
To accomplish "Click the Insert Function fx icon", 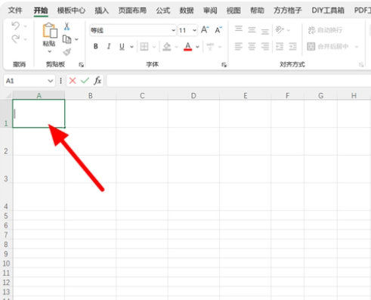I will pos(97,81).
